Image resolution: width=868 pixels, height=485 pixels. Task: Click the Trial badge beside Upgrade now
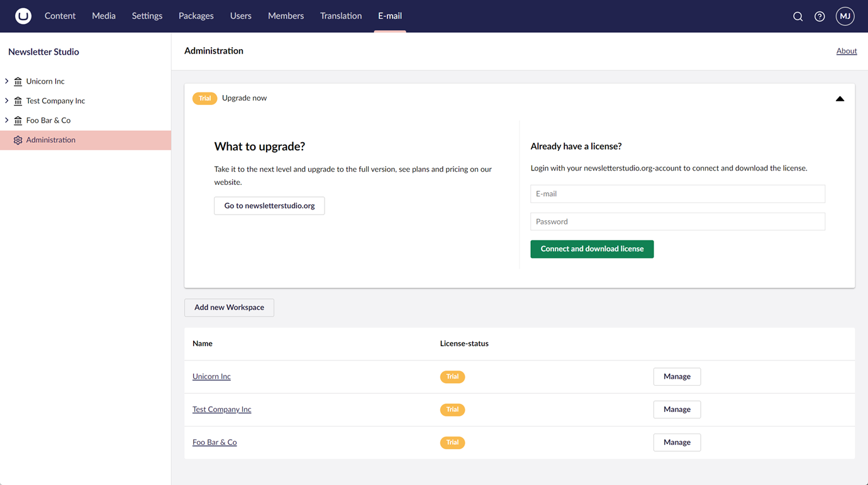point(204,98)
